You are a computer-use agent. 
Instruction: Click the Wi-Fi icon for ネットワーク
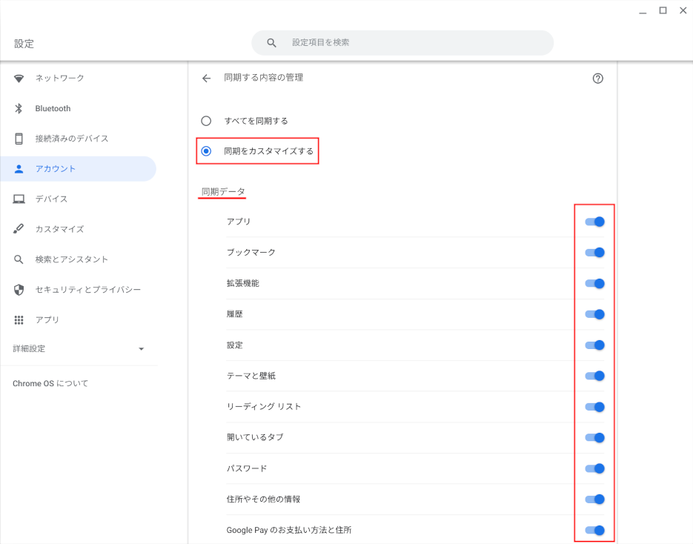pos(19,79)
